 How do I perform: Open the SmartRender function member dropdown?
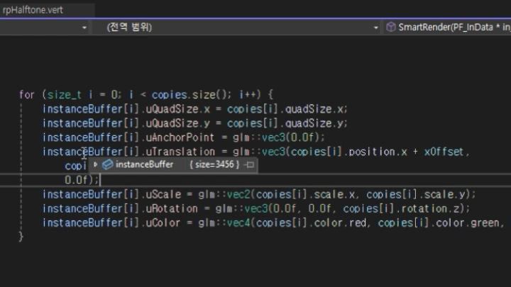[447, 28]
